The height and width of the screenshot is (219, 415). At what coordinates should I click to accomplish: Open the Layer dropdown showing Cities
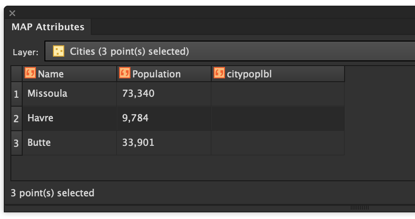click(x=230, y=51)
